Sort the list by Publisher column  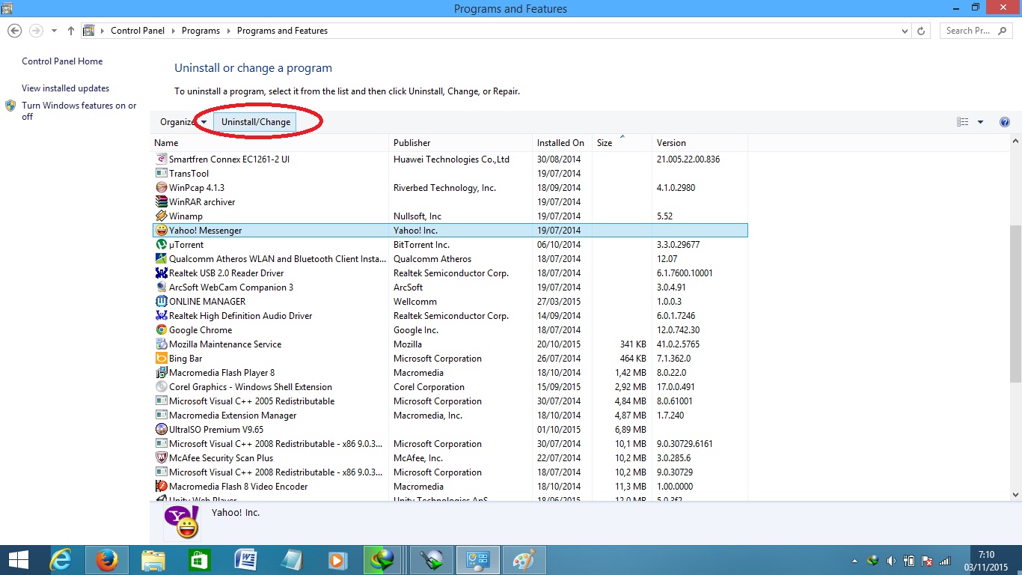[x=461, y=142]
